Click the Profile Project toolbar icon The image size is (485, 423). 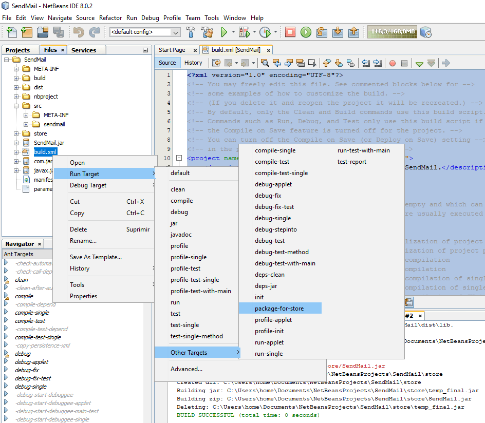coord(266,32)
